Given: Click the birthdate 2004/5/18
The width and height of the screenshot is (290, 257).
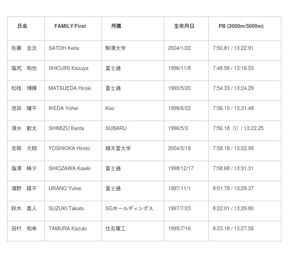Looking at the screenshot, I should [x=179, y=149].
